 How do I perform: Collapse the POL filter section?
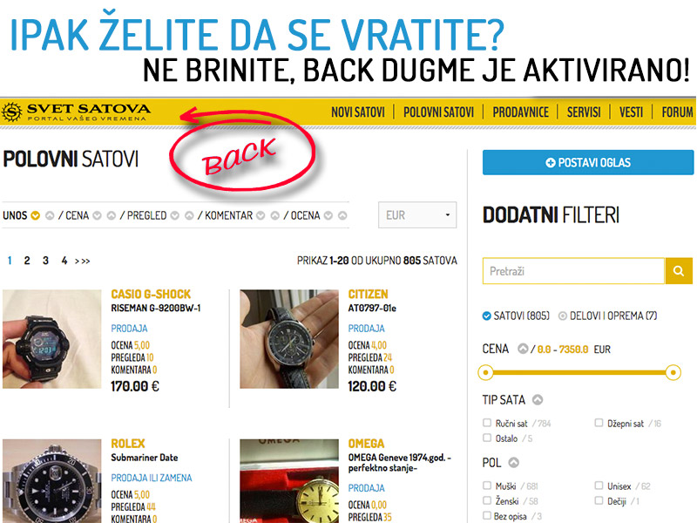tap(513, 463)
